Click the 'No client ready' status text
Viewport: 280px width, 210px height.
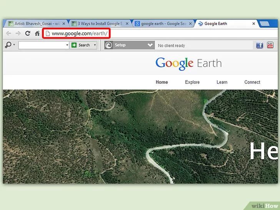(172, 46)
